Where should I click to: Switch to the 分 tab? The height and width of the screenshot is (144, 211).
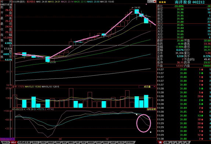pyautogui.click(x=172, y=142)
